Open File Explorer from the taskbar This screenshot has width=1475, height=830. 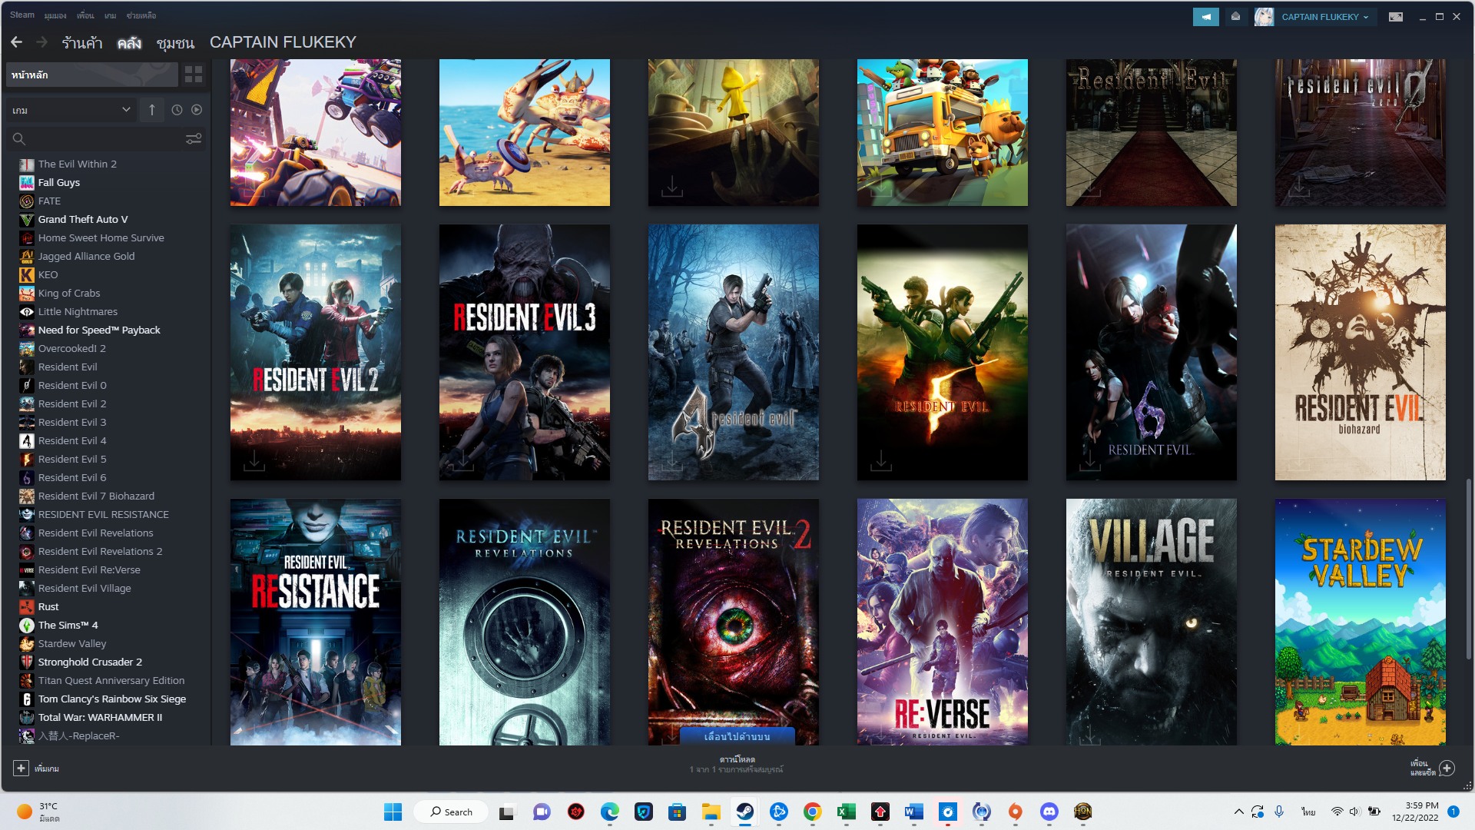point(711,812)
